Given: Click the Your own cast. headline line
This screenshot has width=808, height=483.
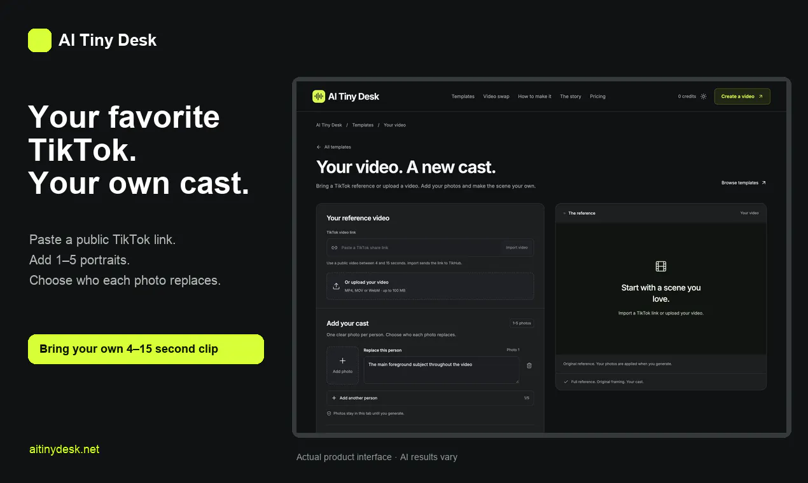Looking at the screenshot, I should click(139, 184).
